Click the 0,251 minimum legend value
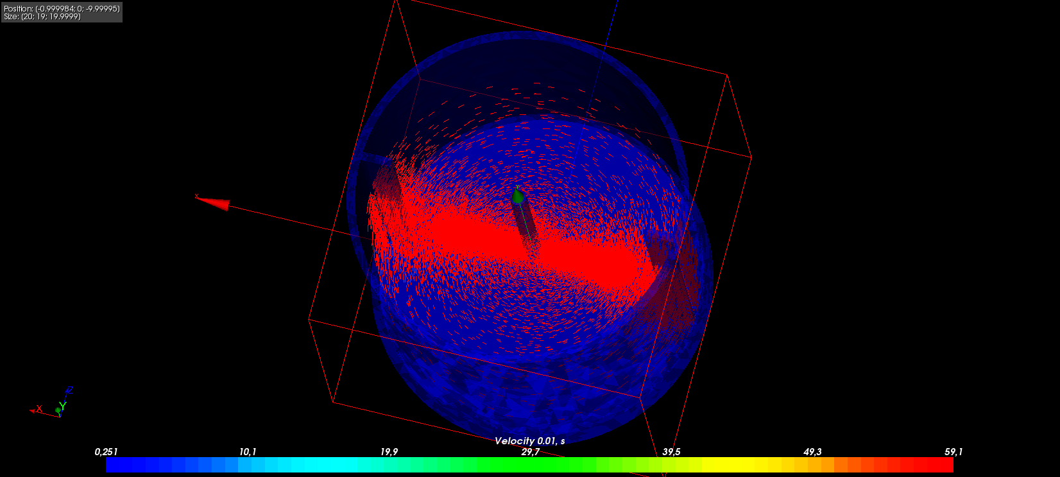The height and width of the screenshot is (477, 1060). pyautogui.click(x=106, y=452)
